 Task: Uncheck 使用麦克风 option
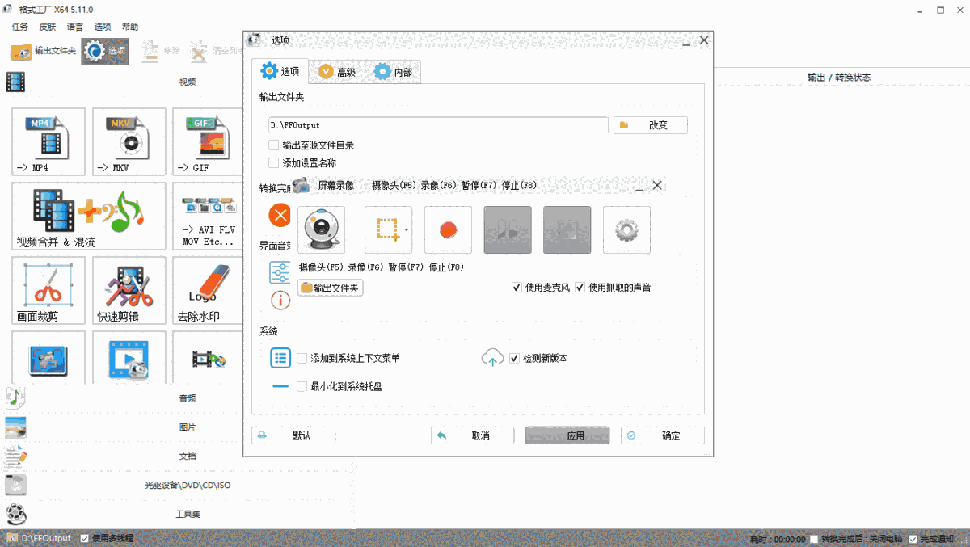pyautogui.click(x=517, y=288)
